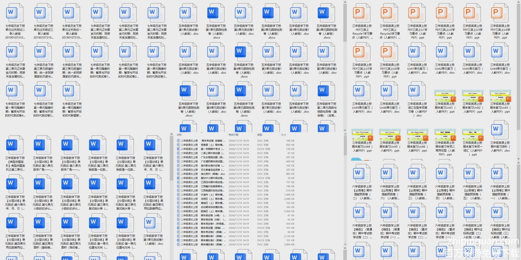Select the 三年级英语上册 Recycle2 PowerPoint file icon

(x=389, y=13)
